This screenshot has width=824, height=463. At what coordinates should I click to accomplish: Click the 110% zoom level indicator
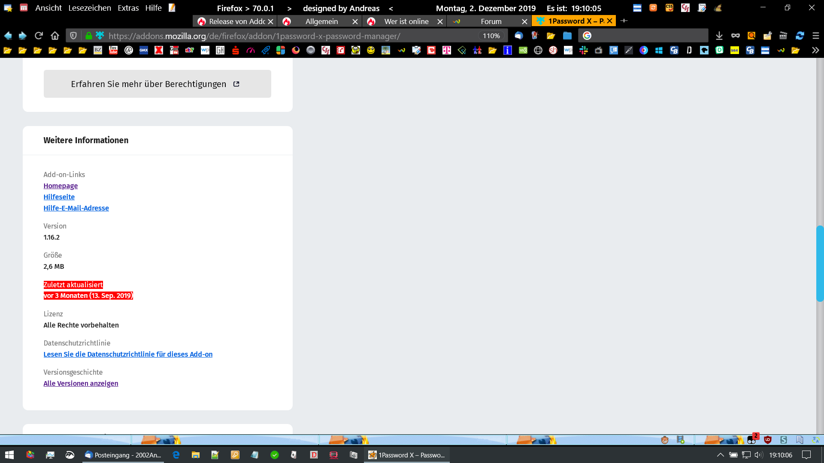(491, 36)
